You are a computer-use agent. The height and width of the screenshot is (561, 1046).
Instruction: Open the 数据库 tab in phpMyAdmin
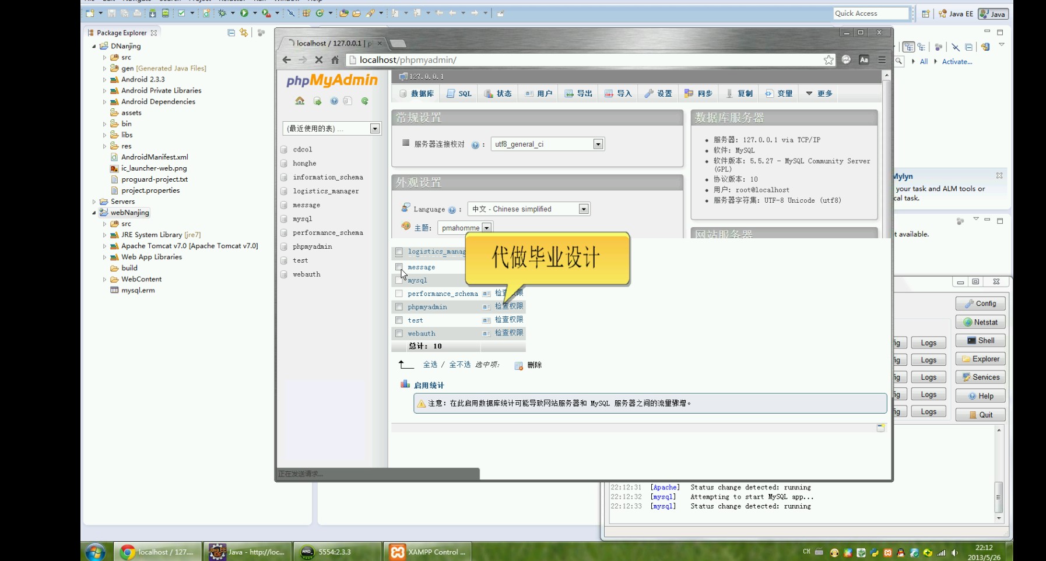[x=416, y=93]
